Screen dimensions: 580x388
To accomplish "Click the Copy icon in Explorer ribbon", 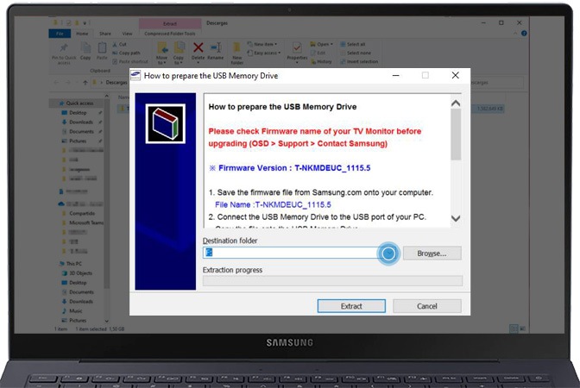I will [85, 51].
